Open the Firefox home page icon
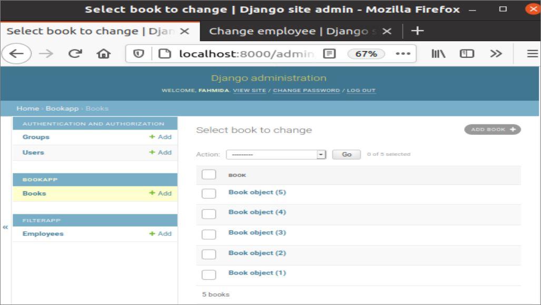The image size is (541, 305). click(103, 54)
